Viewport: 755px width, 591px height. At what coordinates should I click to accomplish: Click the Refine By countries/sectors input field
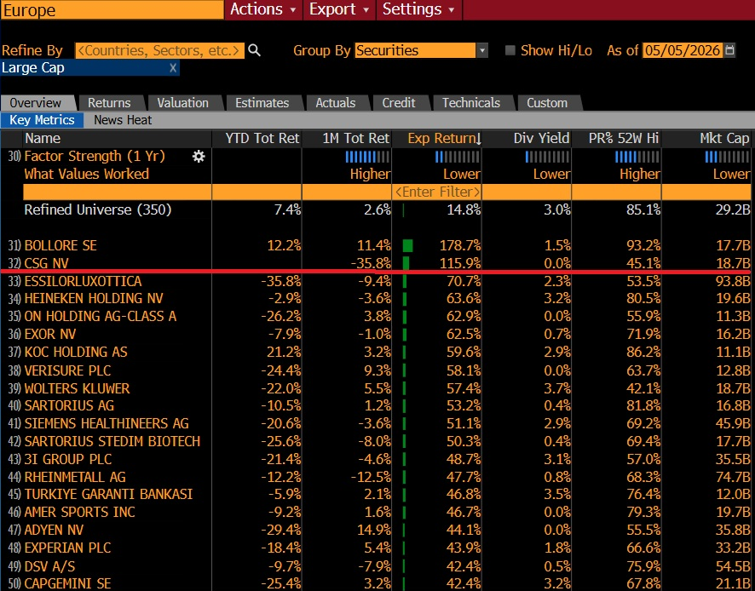[x=159, y=50]
